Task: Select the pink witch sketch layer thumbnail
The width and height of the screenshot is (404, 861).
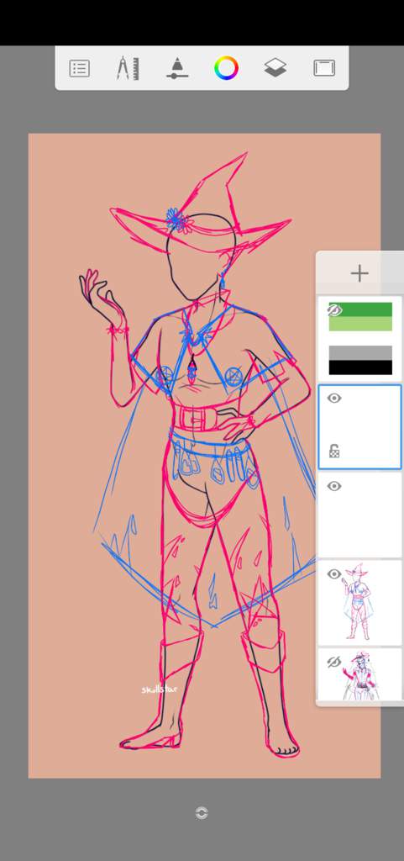Action: [360, 602]
